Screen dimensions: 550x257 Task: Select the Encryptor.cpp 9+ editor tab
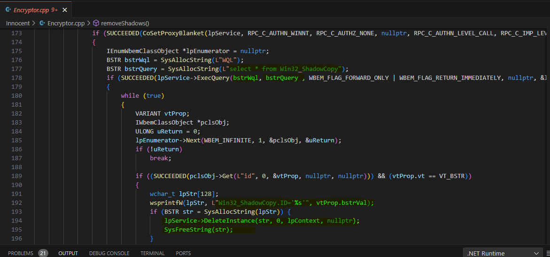[36, 10]
